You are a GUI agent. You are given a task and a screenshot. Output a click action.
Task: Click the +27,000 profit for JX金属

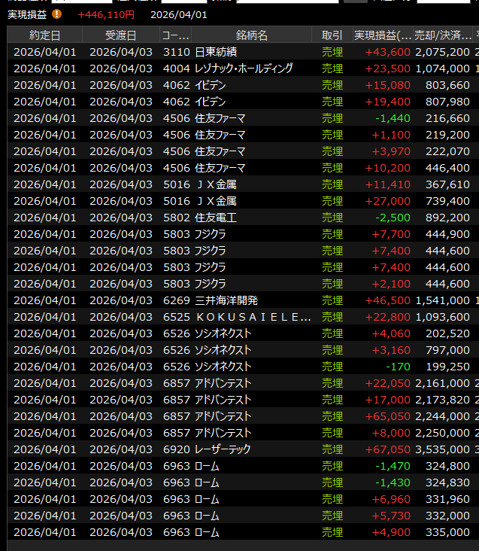(x=387, y=201)
